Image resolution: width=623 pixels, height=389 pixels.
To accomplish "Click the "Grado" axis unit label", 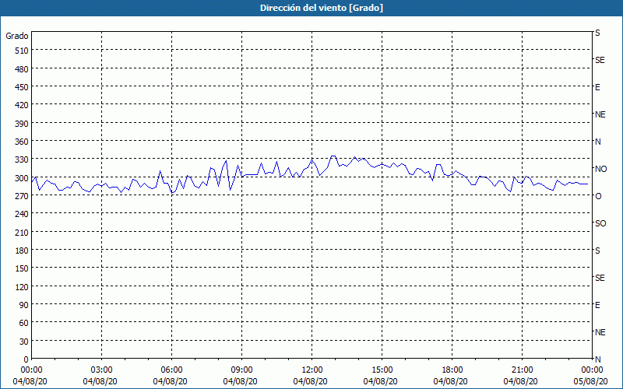I will coord(17,36).
